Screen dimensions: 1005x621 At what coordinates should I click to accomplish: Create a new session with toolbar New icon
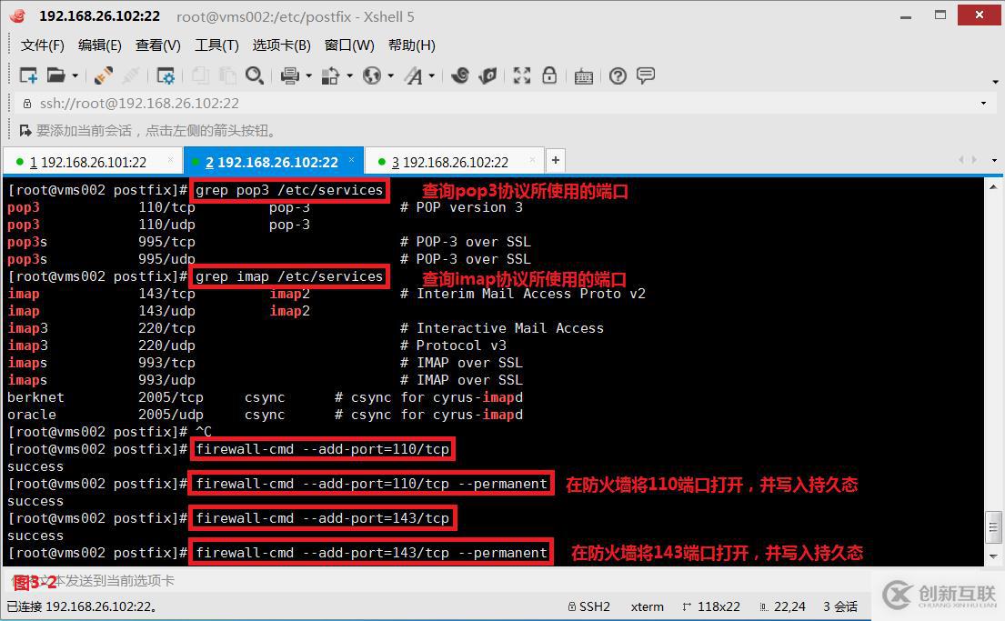(28, 75)
